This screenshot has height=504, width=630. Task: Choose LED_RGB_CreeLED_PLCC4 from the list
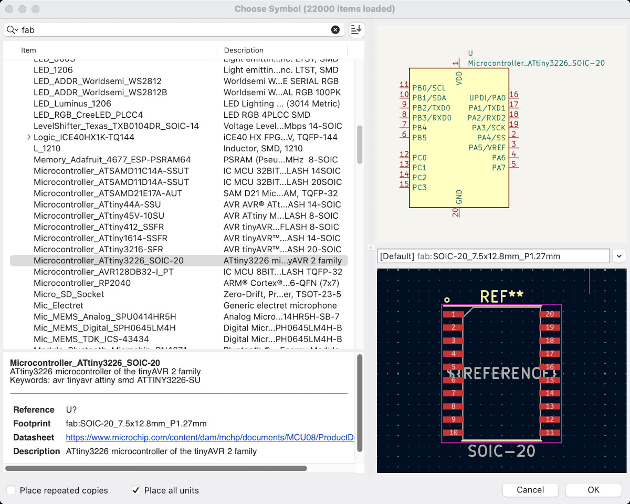pos(88,115)
